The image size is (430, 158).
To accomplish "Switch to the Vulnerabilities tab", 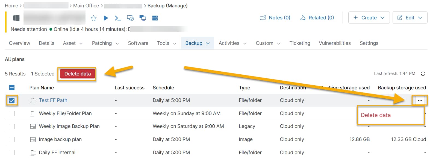I will pyautogui.click(x=335, y=43).
